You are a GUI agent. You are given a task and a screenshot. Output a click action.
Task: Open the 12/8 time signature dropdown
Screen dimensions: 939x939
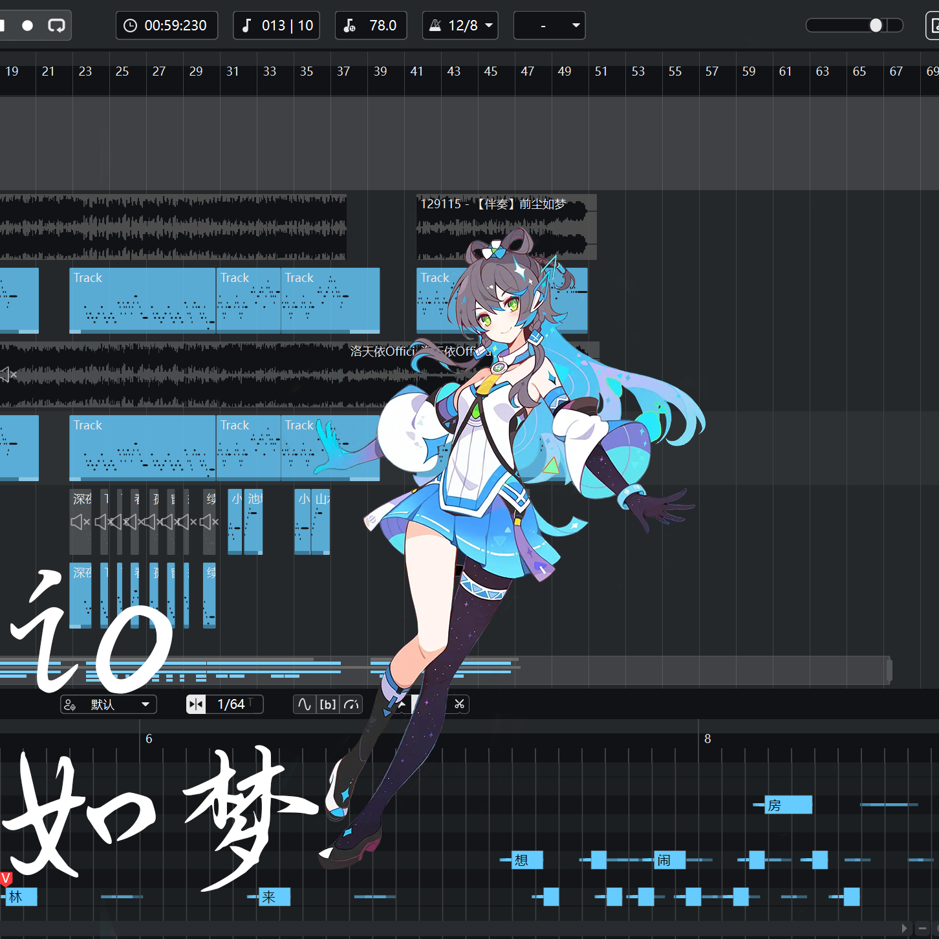coord(460,25)
